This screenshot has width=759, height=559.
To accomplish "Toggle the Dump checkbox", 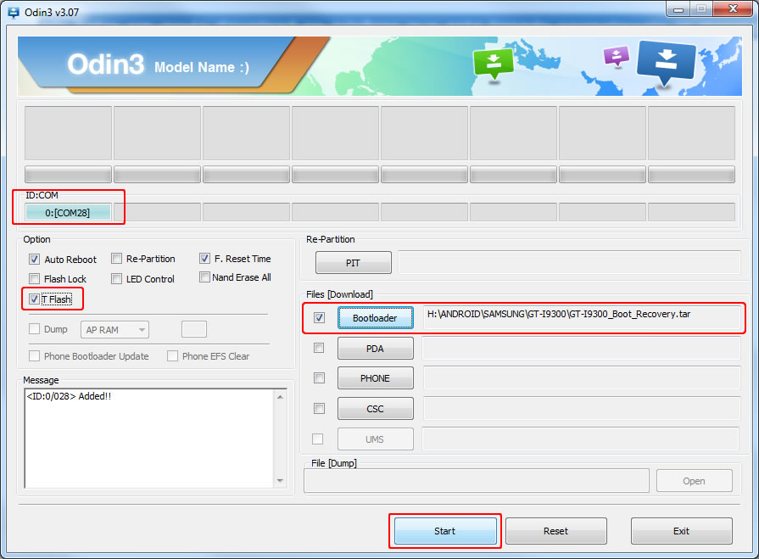I will click(34, 329).
